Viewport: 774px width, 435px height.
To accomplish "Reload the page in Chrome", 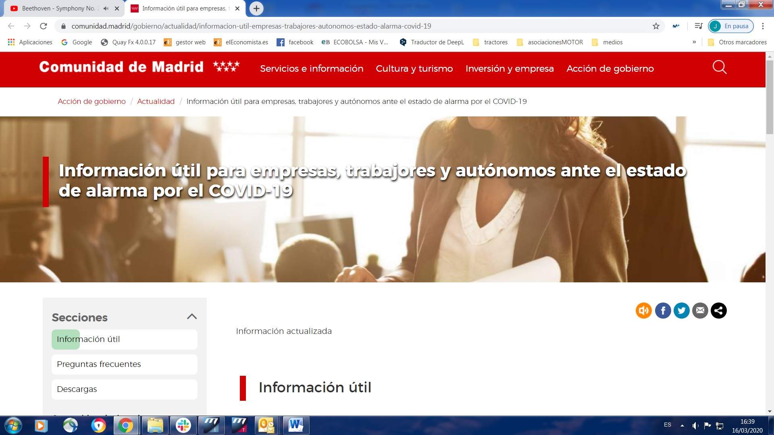I will (x=44, y=26).
